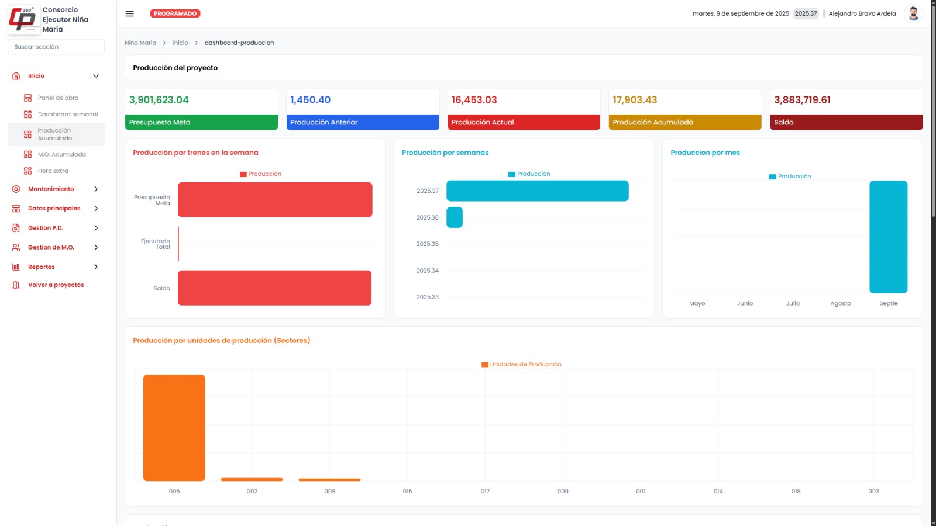Toggle Producción legend in trenes chart

click(261, 174)
